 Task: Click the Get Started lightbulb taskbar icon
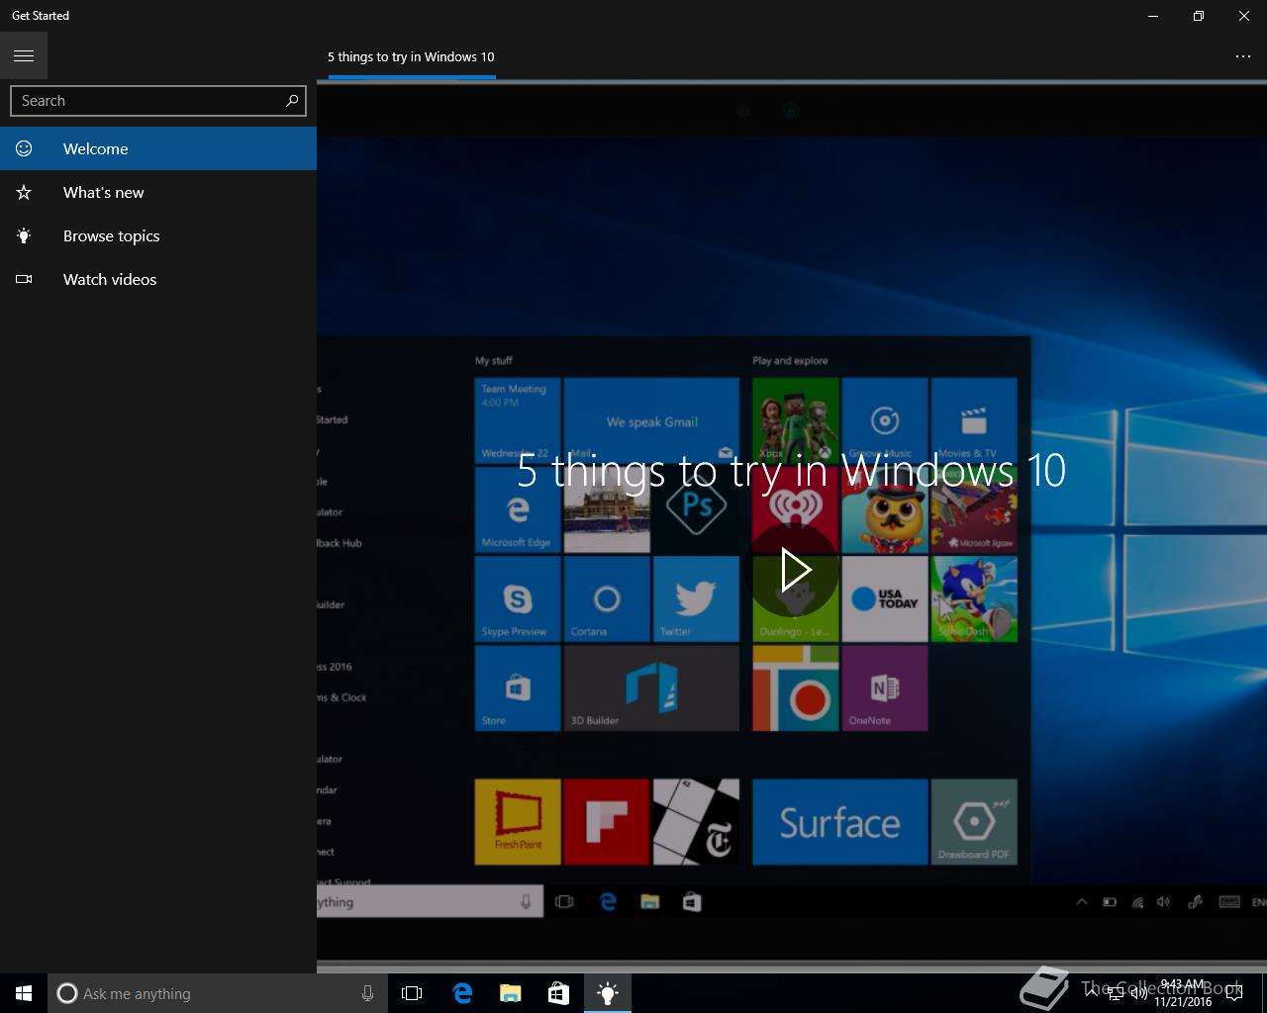[x=608, y=993]
